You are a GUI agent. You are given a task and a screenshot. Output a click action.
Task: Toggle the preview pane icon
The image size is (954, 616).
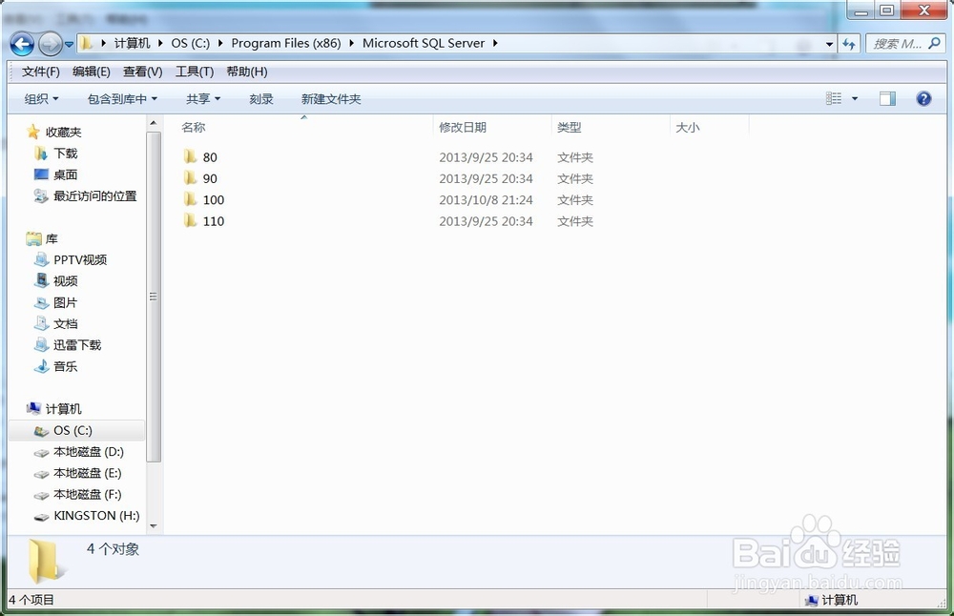click(x=887, y=98)
